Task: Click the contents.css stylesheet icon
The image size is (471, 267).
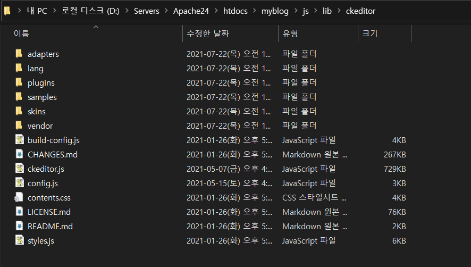Action: (19, 197)
